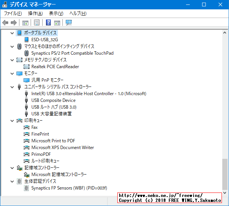
Task: Click the show/hide console tree icon
Action: (x=25, y=23)
